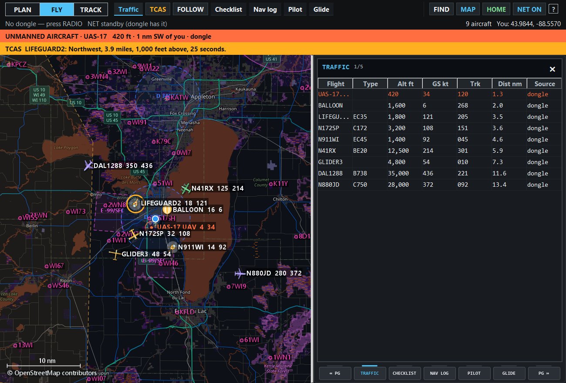The height and width of the screenshot is (383, 566).
Task: Sort traffic table by Source header
Action: [544, 84]
